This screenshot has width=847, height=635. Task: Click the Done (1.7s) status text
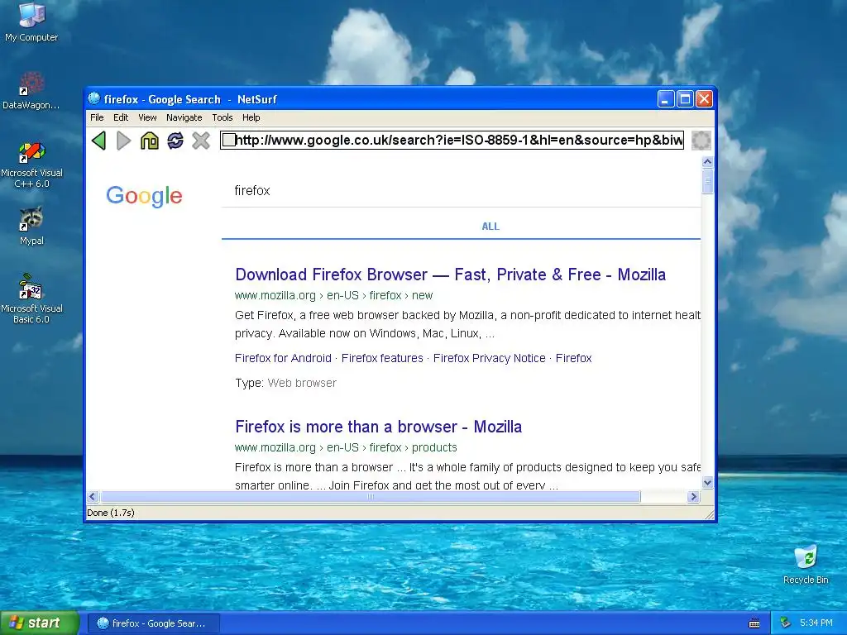(111, 513)
